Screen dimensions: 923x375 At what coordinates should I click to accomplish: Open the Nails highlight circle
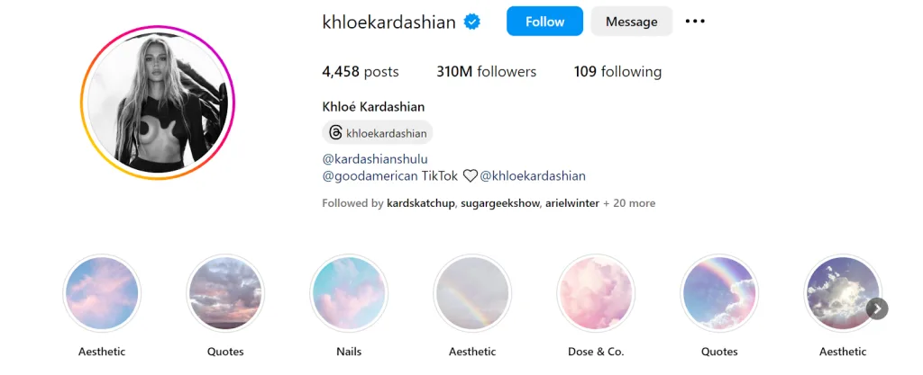tap(349, 293)
